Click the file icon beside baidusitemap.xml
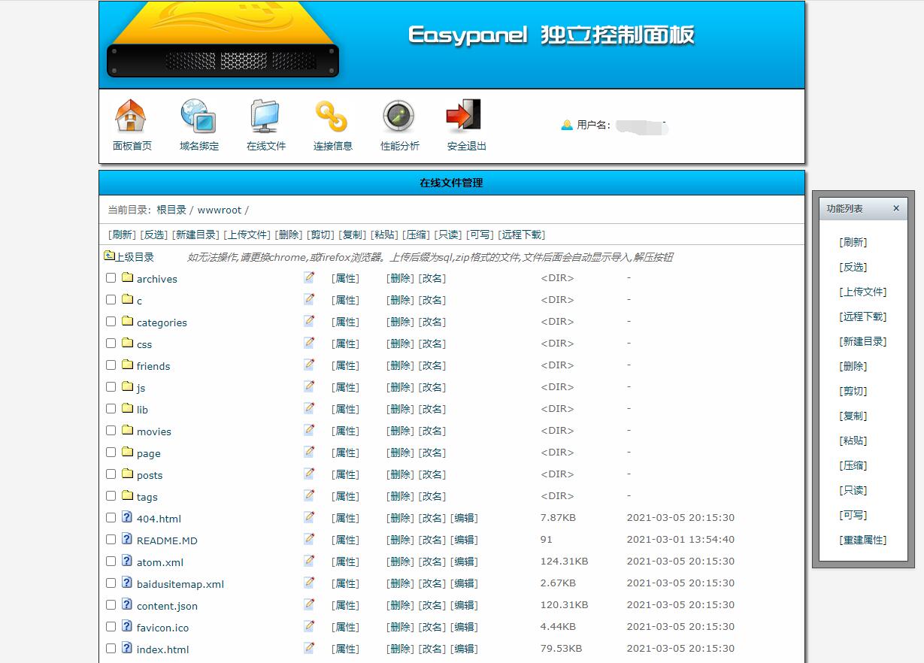Image resolution: width=924 pixels, height=663 pixels. (x=127, y=583)
